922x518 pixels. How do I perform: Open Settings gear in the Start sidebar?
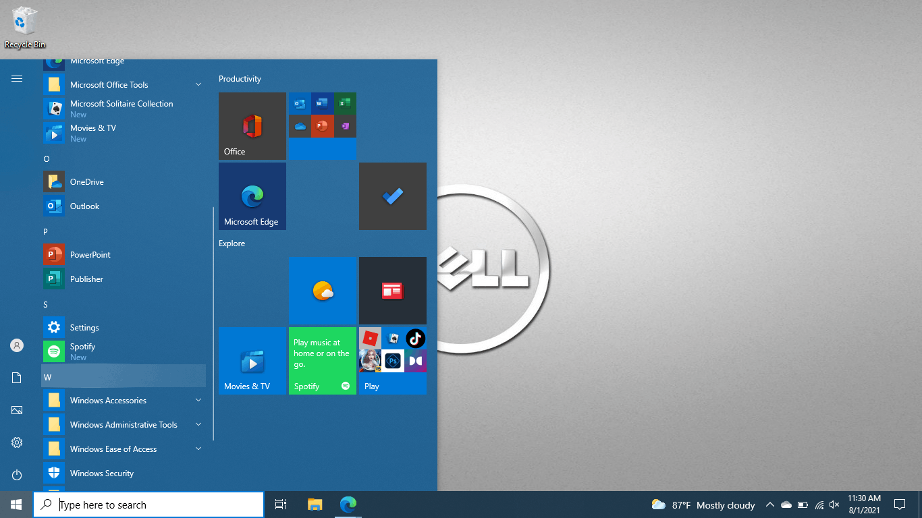[17, 442]
